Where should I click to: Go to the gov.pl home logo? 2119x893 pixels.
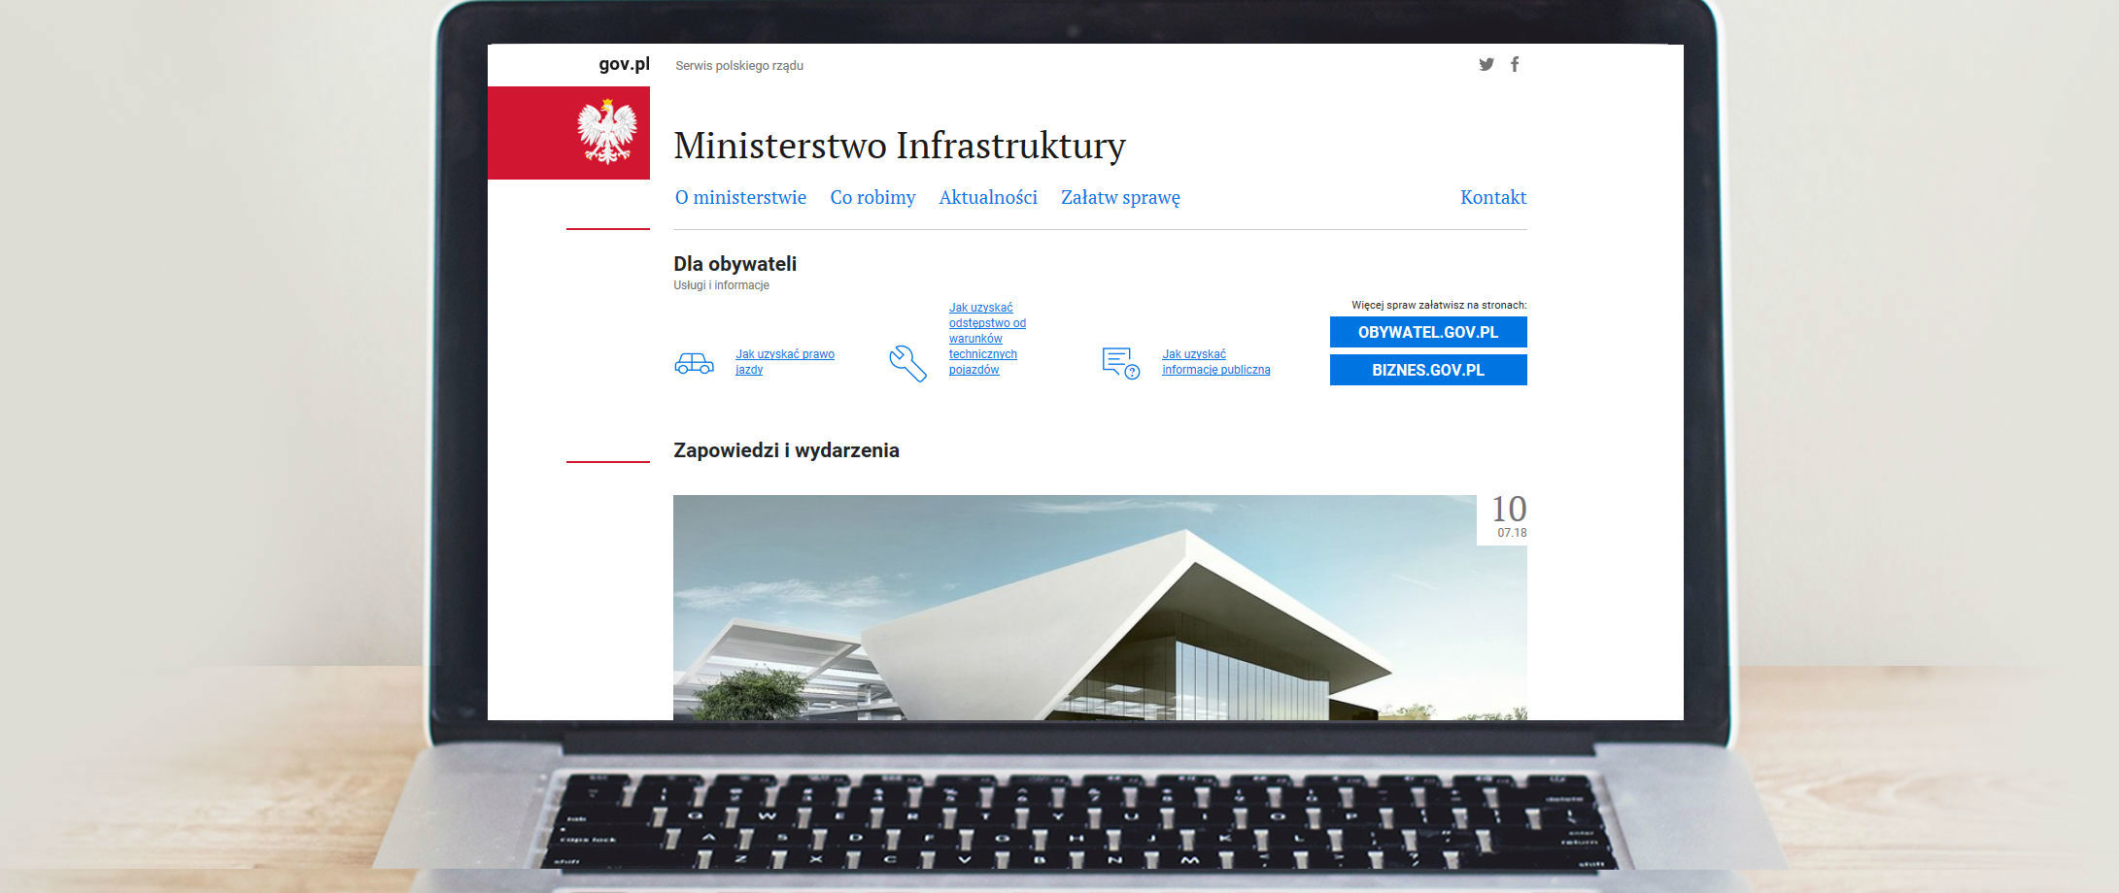pos(624,65)
